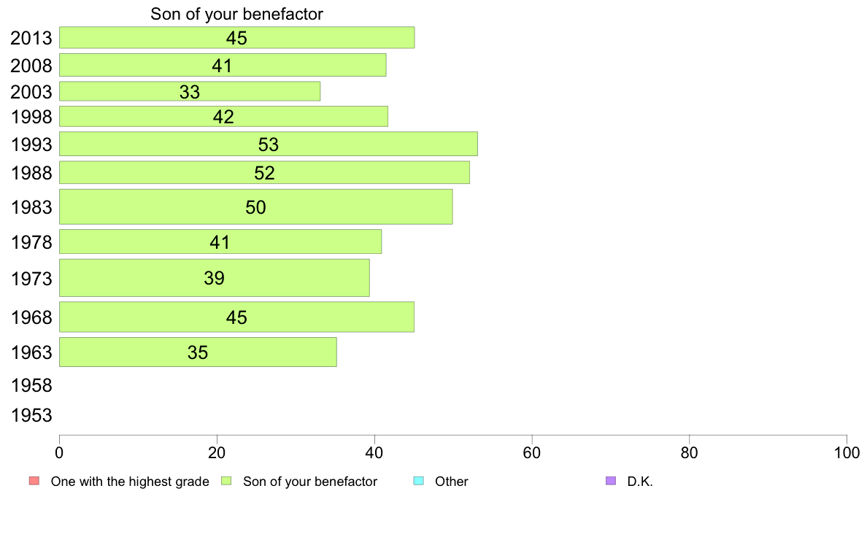Select the 1983 bar showing 50
The width and height of the screenshot is (867, 537).
pyautogui.click(x=255, y=206)
